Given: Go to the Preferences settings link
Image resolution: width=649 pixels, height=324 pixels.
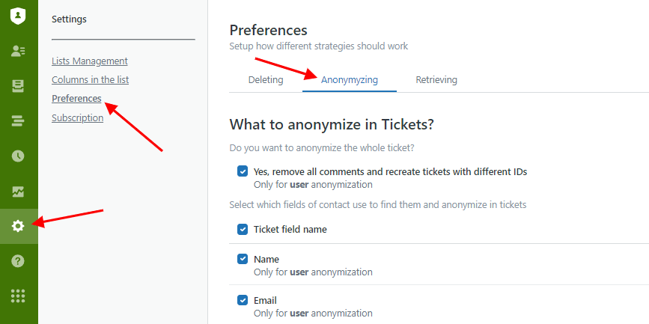Looking at the screenshot, I should 76,99.
